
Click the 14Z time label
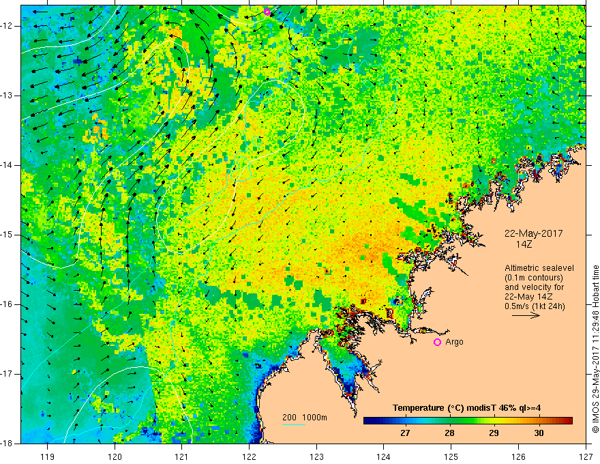point(524,244)
